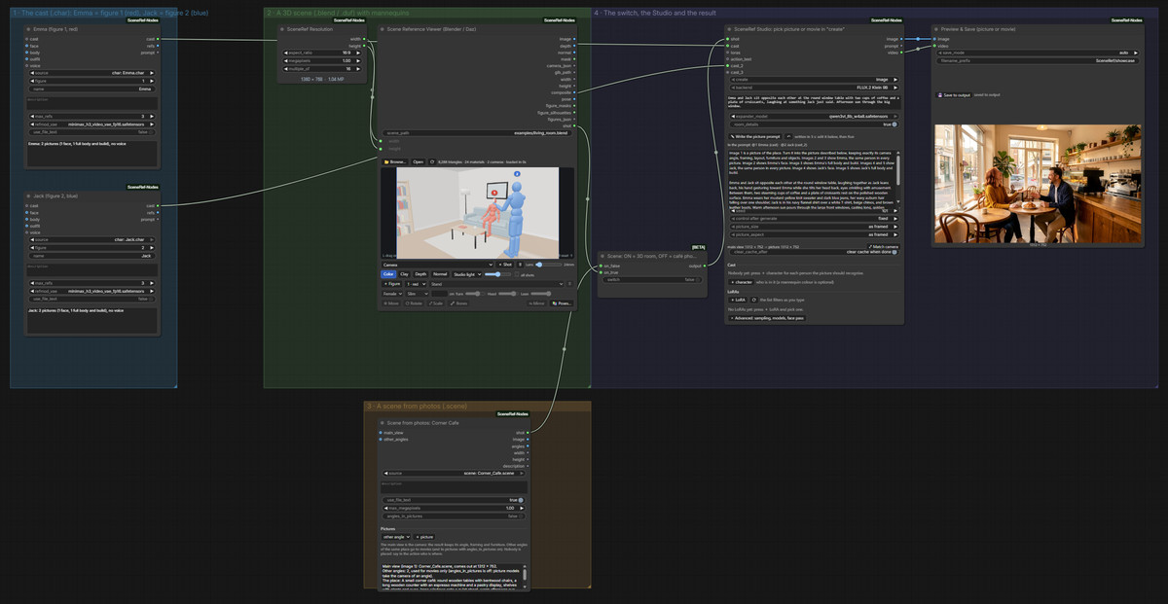
Task: Open the create combo box set to image
Action: coord(814,79)
